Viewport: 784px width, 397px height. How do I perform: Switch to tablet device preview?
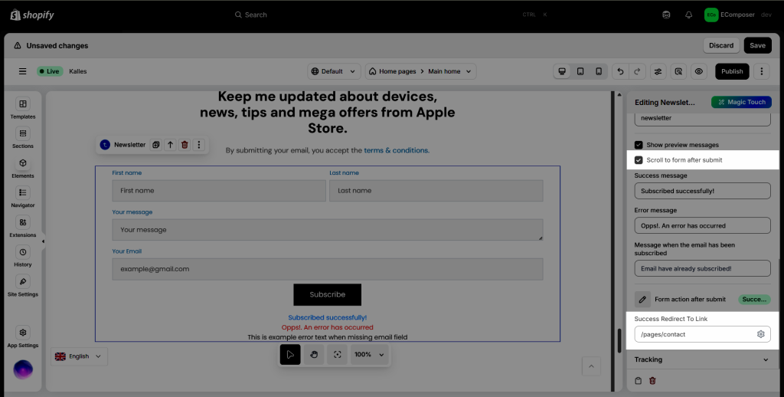click(580, 71)
